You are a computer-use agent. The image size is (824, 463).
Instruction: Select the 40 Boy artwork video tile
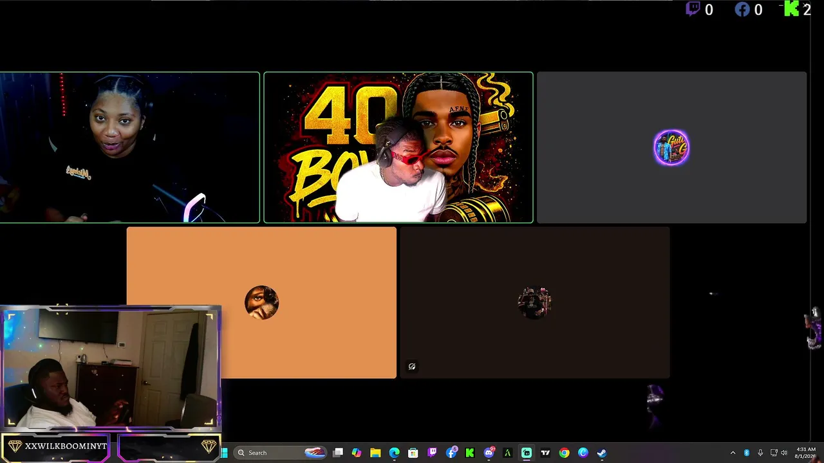(x=398, y=147)
